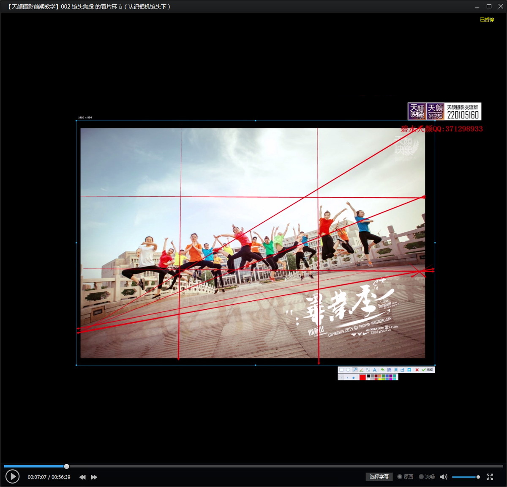
Task: Enter fullscreen mode
Action: pos(490,477)
